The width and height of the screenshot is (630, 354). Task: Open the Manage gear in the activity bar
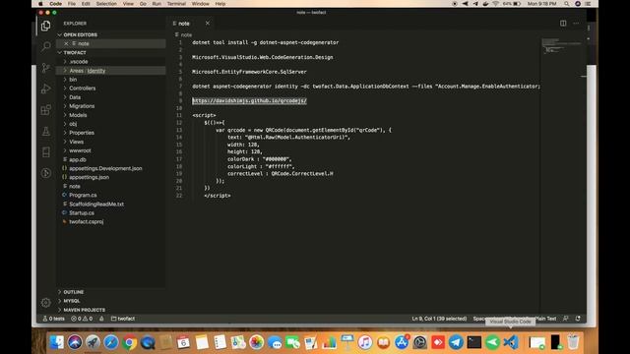(x=46, y=303)
